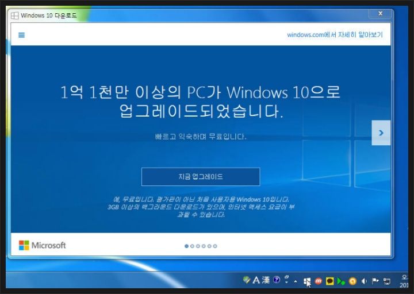
Task: Click the Windows icon in the title bar
Action: pyautogui.click(x=14, y=16)
